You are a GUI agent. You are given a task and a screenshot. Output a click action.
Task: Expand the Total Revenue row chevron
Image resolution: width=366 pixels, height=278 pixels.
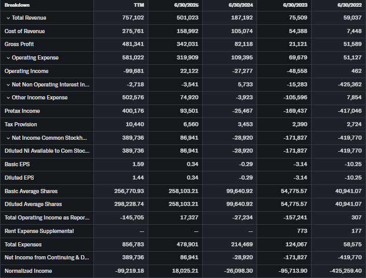tap(8, 18)
